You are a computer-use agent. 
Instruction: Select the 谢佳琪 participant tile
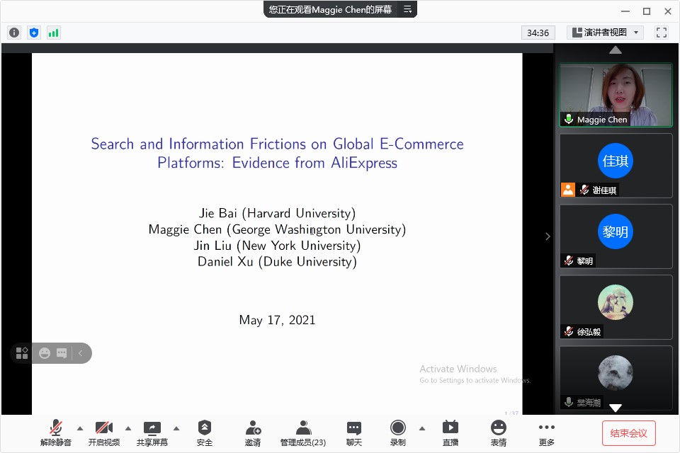pyautogui.click(x=616, y=166)
